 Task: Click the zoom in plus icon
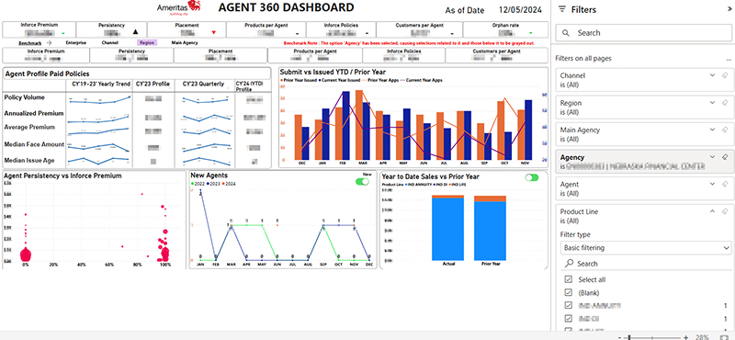pyautogui.click(x=685, y=337)
